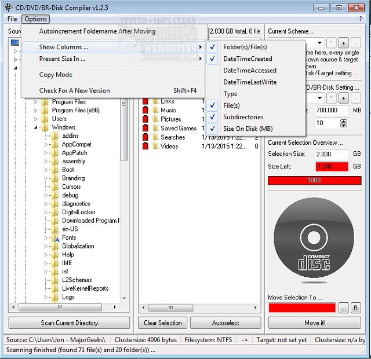The width and height of the screenshot is (371, 359).
Task: Expand the DigitalLocker folder
Action: click(x=46, y=213)
